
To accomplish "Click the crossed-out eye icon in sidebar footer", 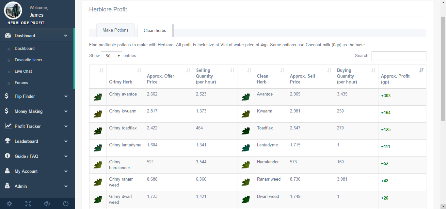I will 47,204.
